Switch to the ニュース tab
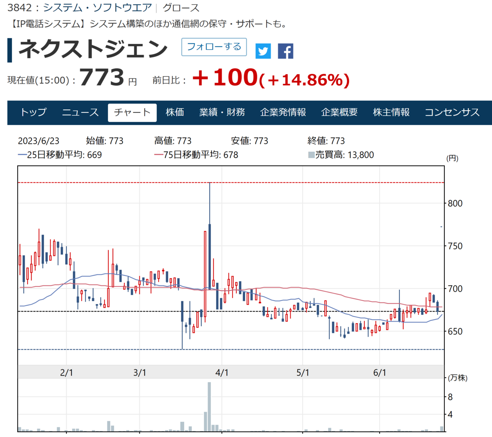The height and width of the screenshot is (437, 492). pyautogui.click(x=80, y=112)
